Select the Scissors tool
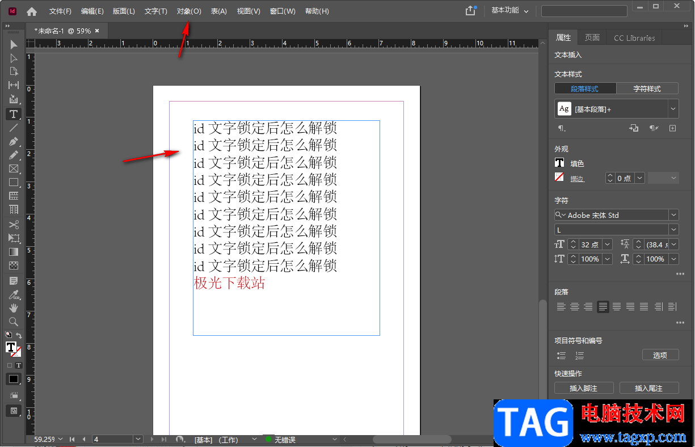Image resolution: width=695 pixels, height=447 pixels. click(x=14, y=225)
